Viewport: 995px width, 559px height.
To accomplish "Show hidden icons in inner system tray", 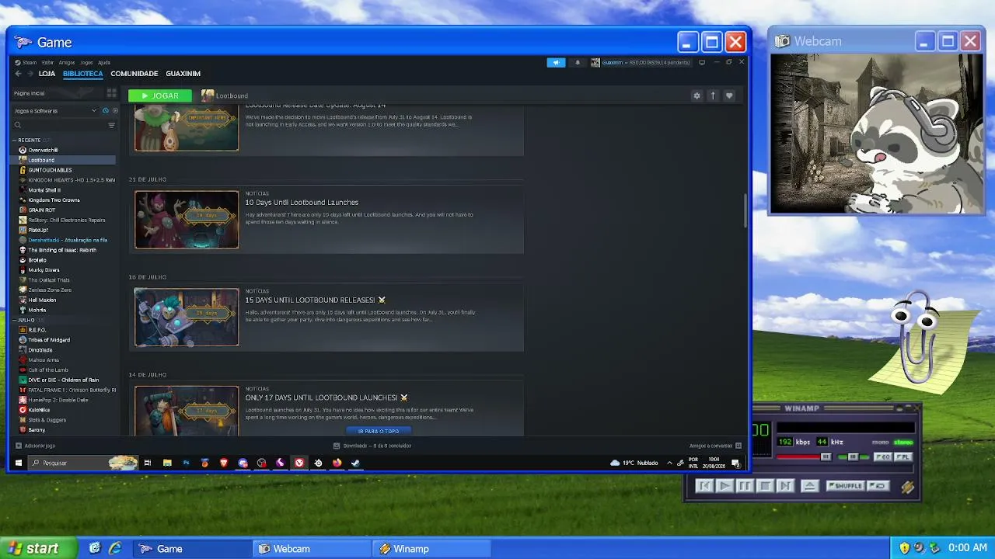I will (x=669, y=463).
